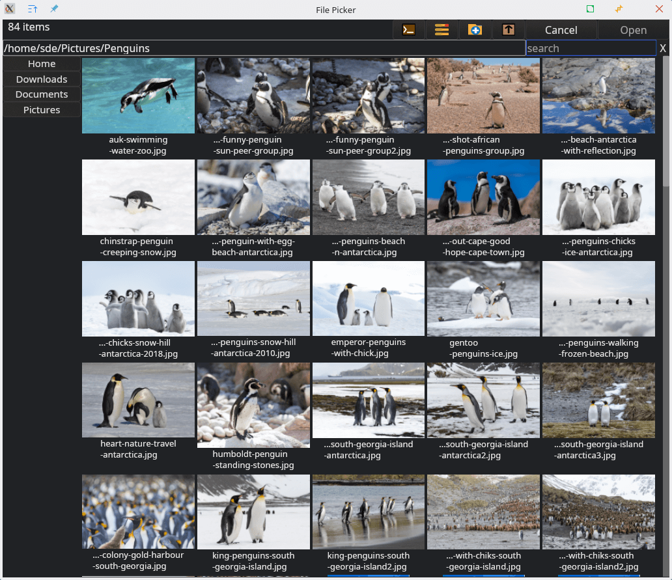Select the auk-swimming-water-zoo.jpg thumbnail
The height and width of the screenshot is (580, 672).
(138, 96)
